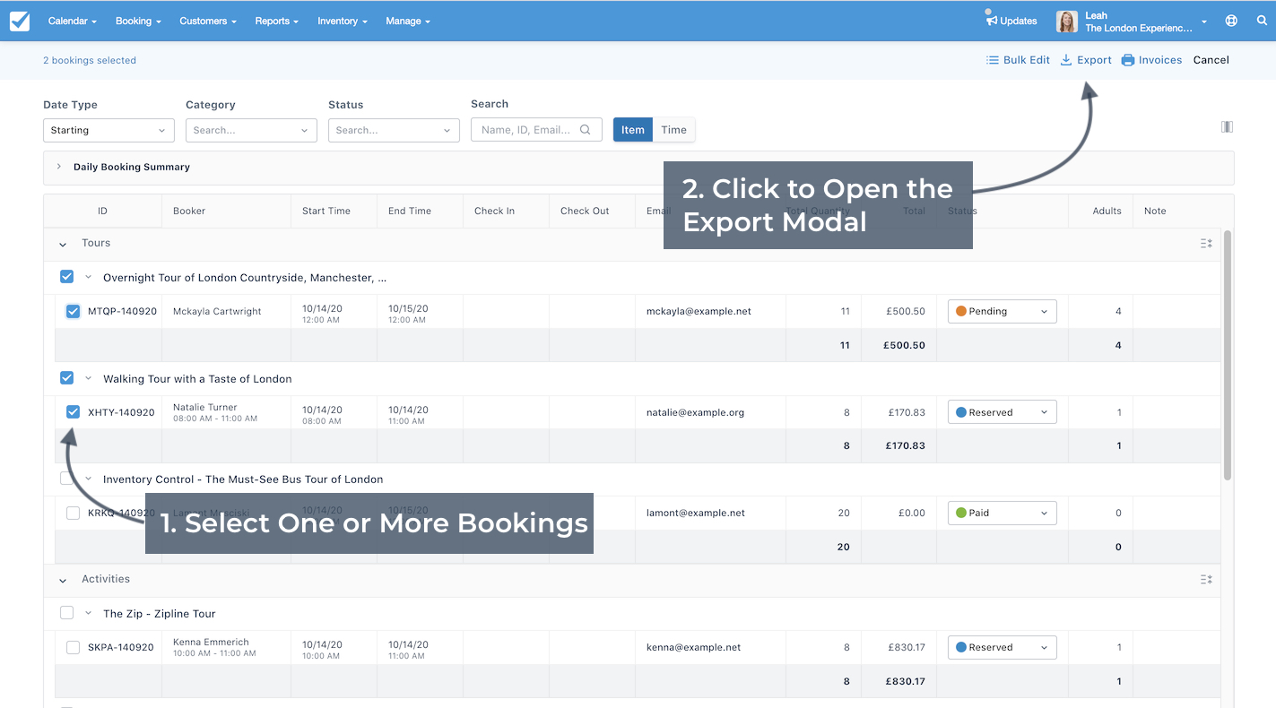This screenshot has width=1276, height=708.
Task: Click the Activities group sort icon
Action: [x=1206, y=579]
